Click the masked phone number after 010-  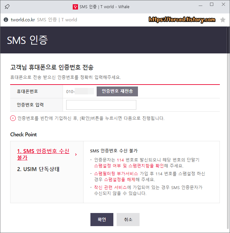point(84,91)
